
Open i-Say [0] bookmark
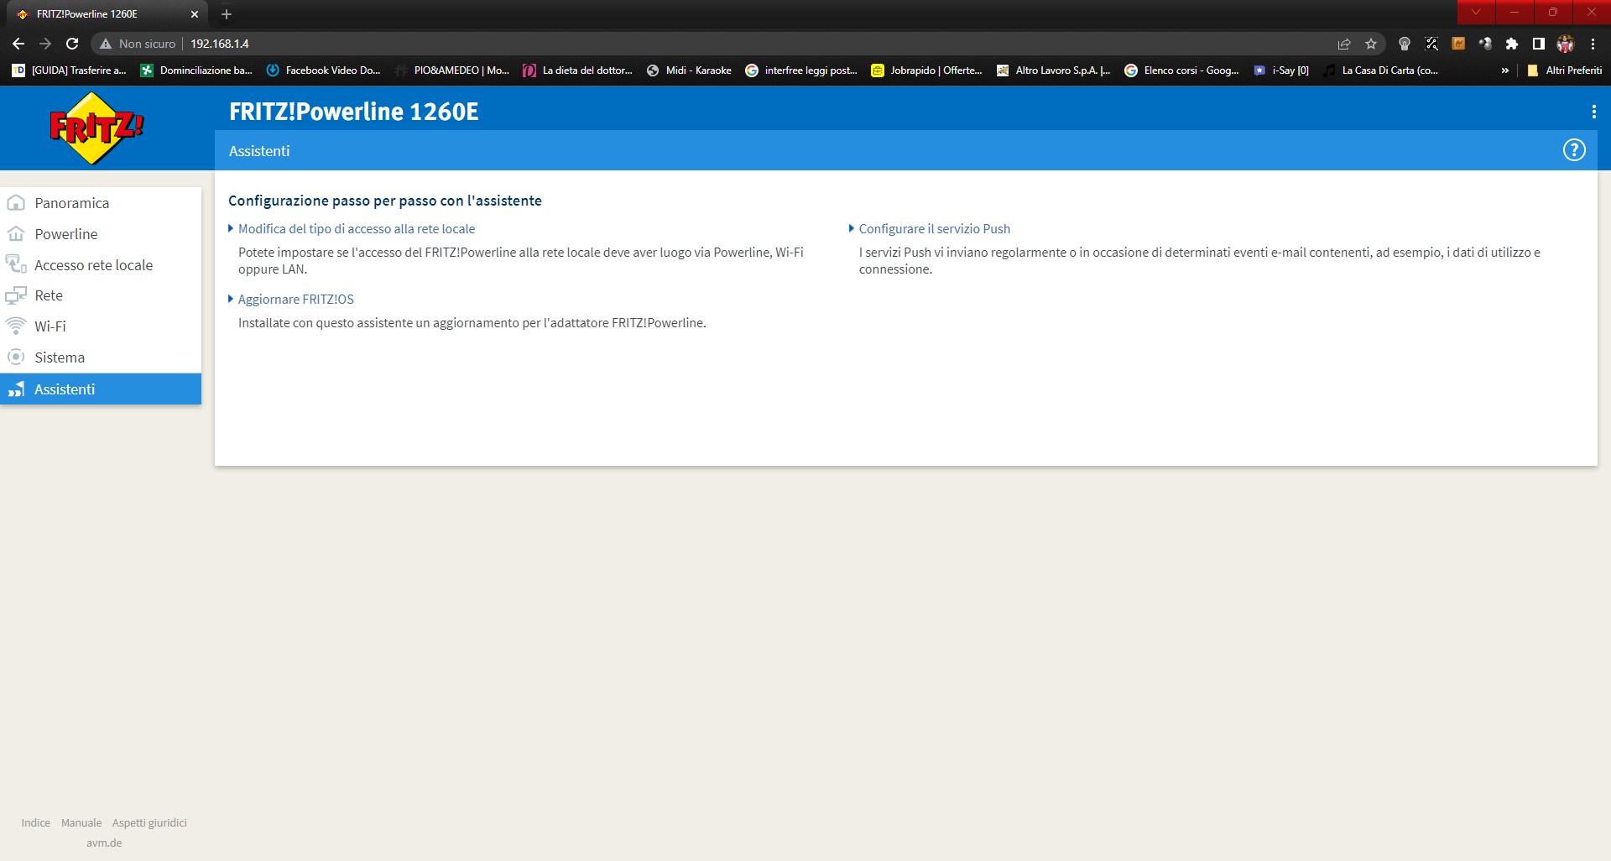pyautogui.click(x=1281, y=70)
